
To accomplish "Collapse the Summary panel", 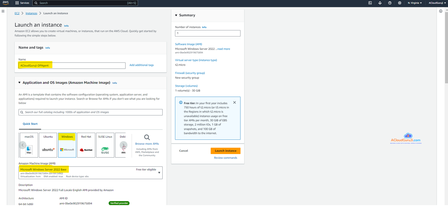I will click(176, 15).
